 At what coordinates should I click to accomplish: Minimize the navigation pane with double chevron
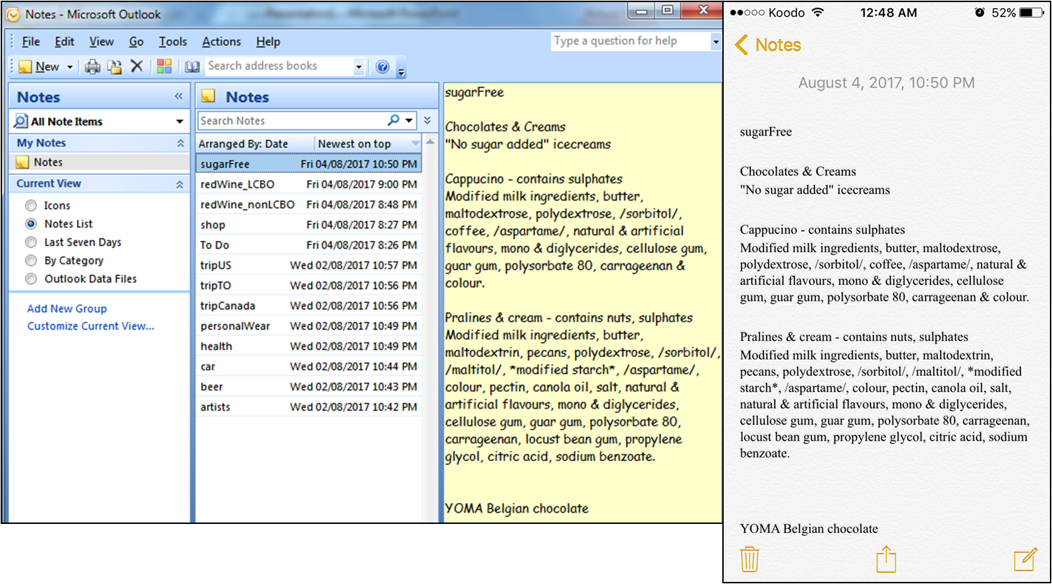tap(179, 96)
